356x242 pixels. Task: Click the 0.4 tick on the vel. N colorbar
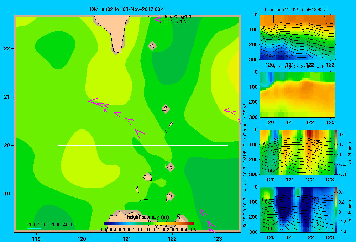coord(341,135)
